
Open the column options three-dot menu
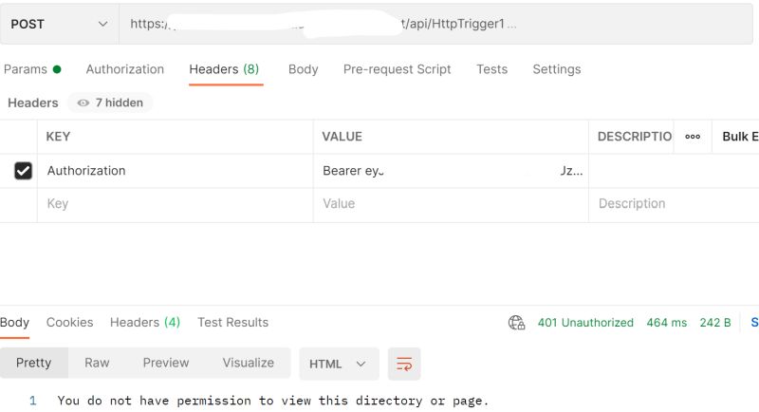pos(693,137)
